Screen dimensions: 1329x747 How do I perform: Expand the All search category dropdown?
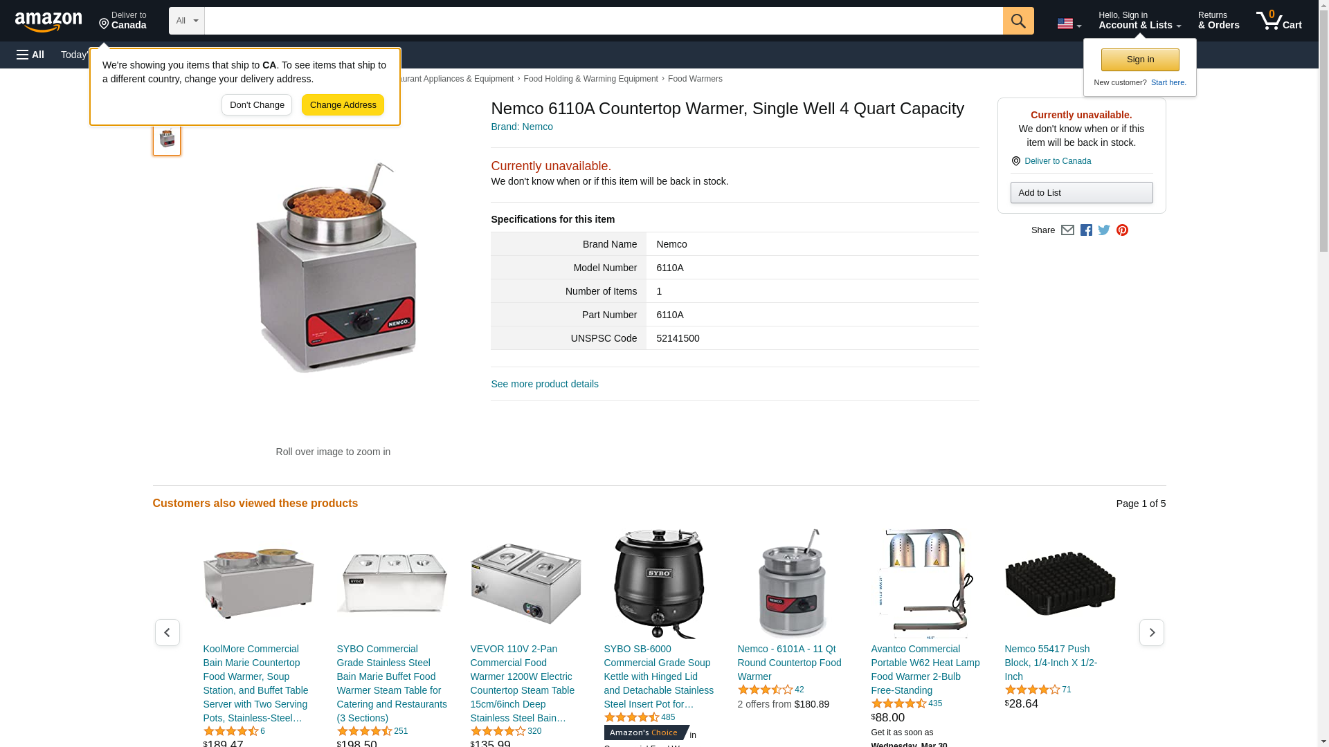click(x=187, y=21)
